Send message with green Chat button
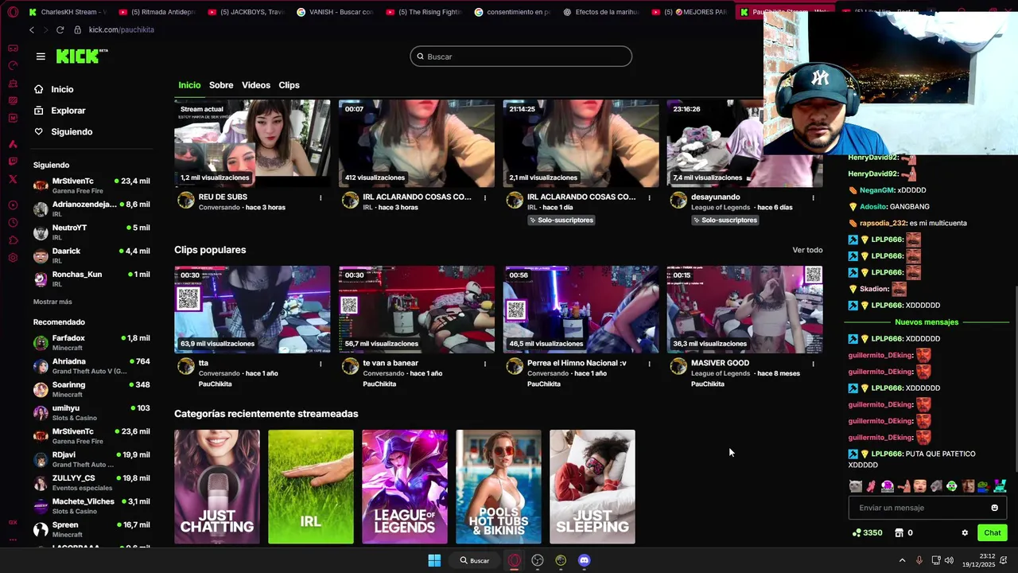The height and width of the screenshot is (573, 1018). coord(992,532)
